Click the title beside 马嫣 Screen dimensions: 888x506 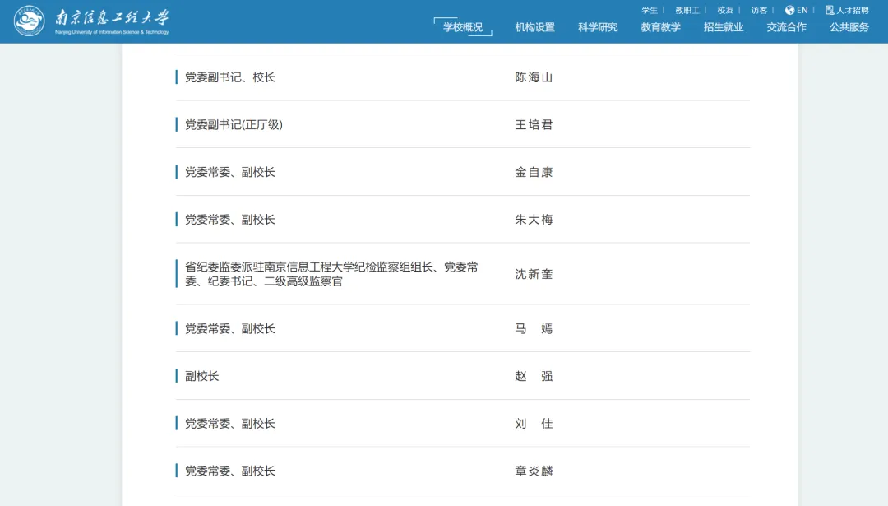click(x=230, y=328)
